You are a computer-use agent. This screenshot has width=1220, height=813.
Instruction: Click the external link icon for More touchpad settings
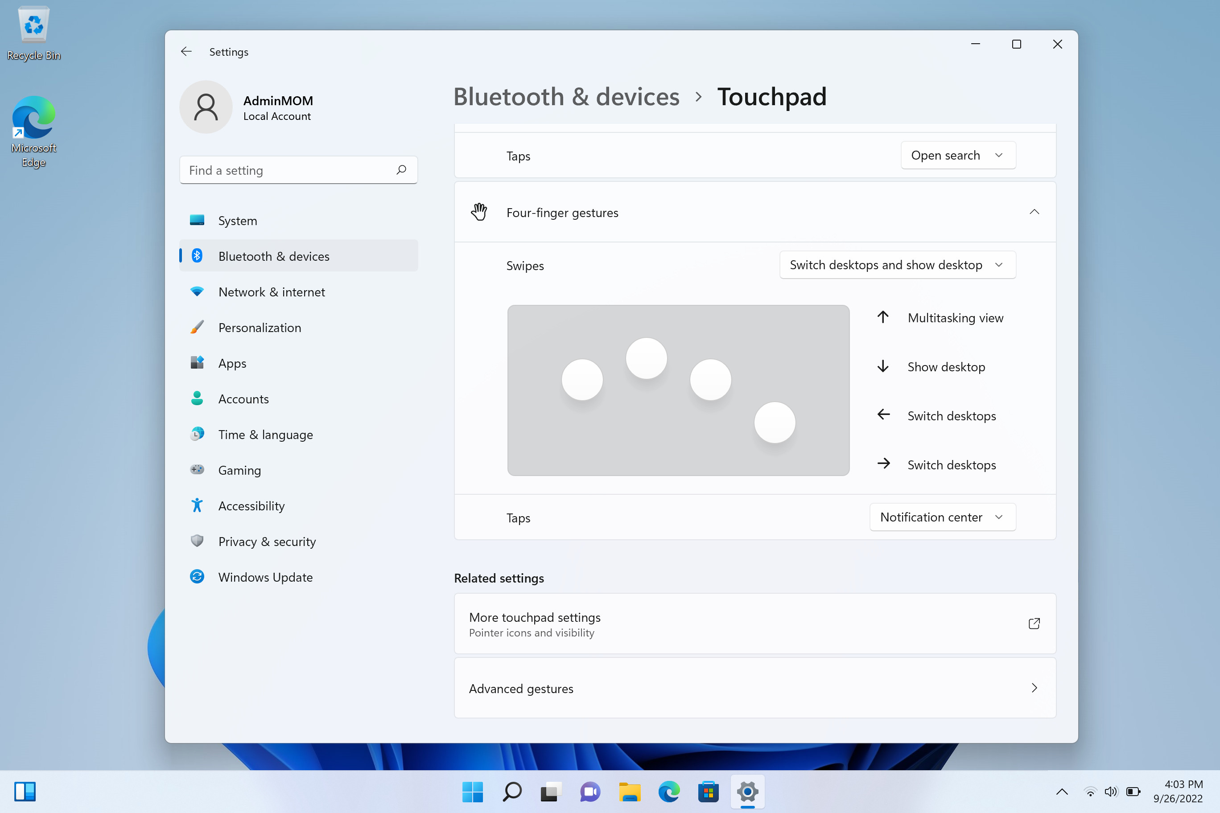1035,623
